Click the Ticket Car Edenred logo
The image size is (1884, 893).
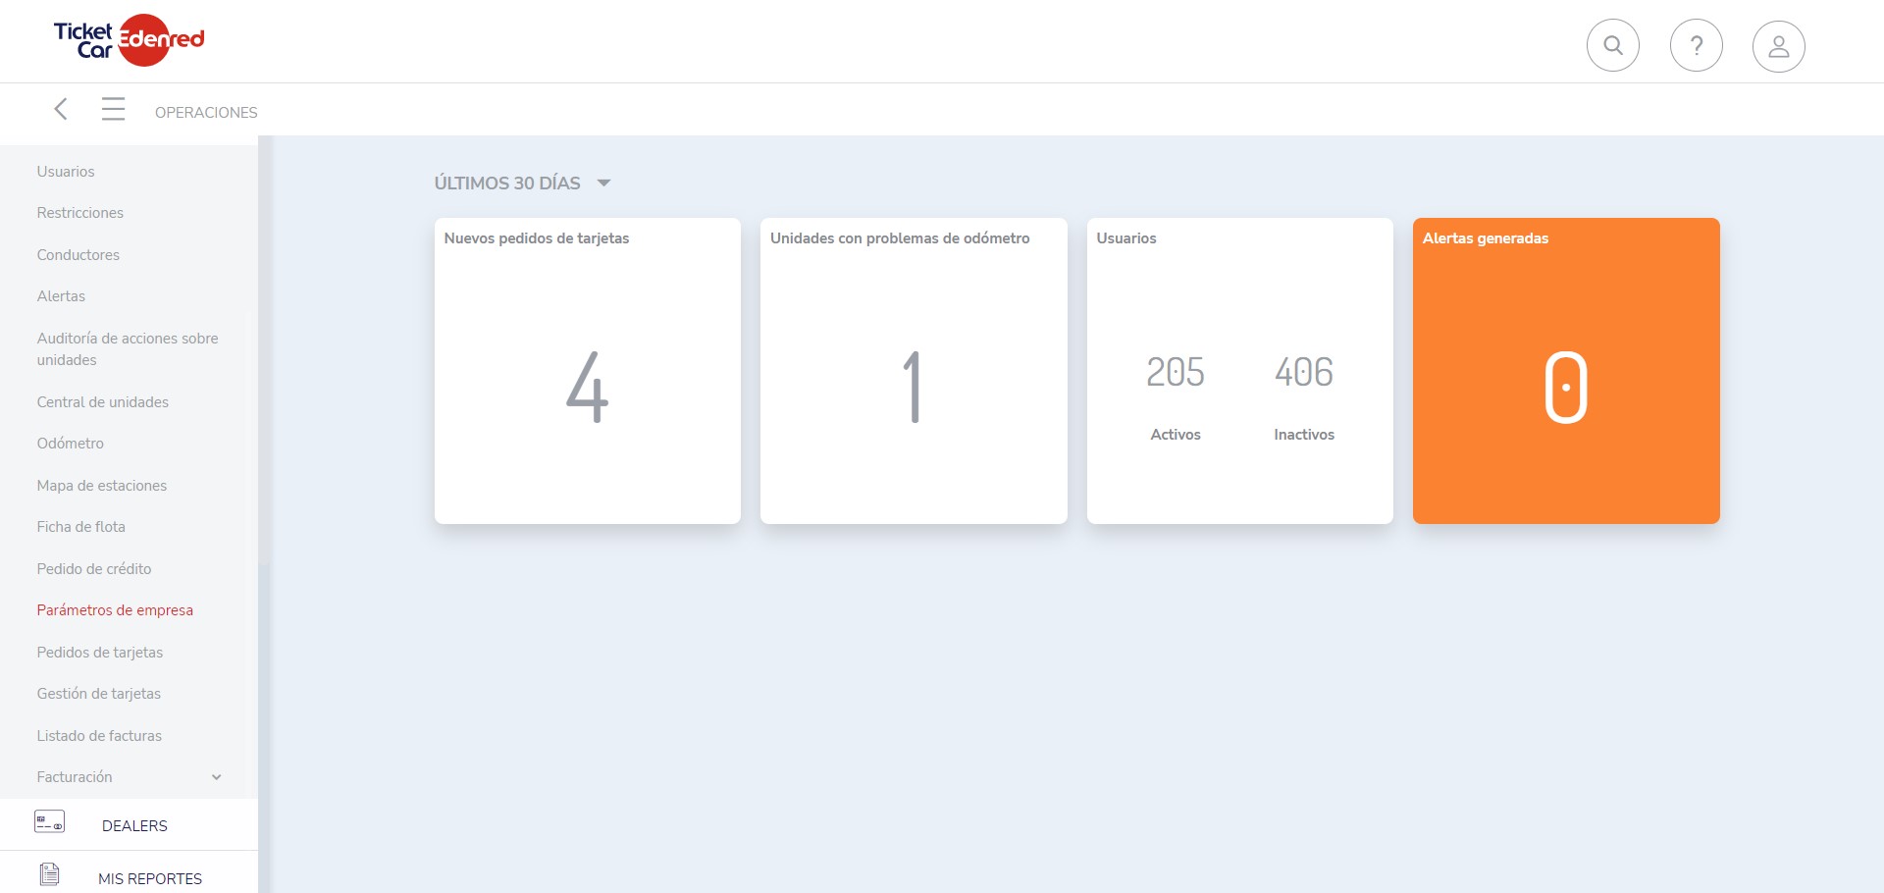click(129, 40)
